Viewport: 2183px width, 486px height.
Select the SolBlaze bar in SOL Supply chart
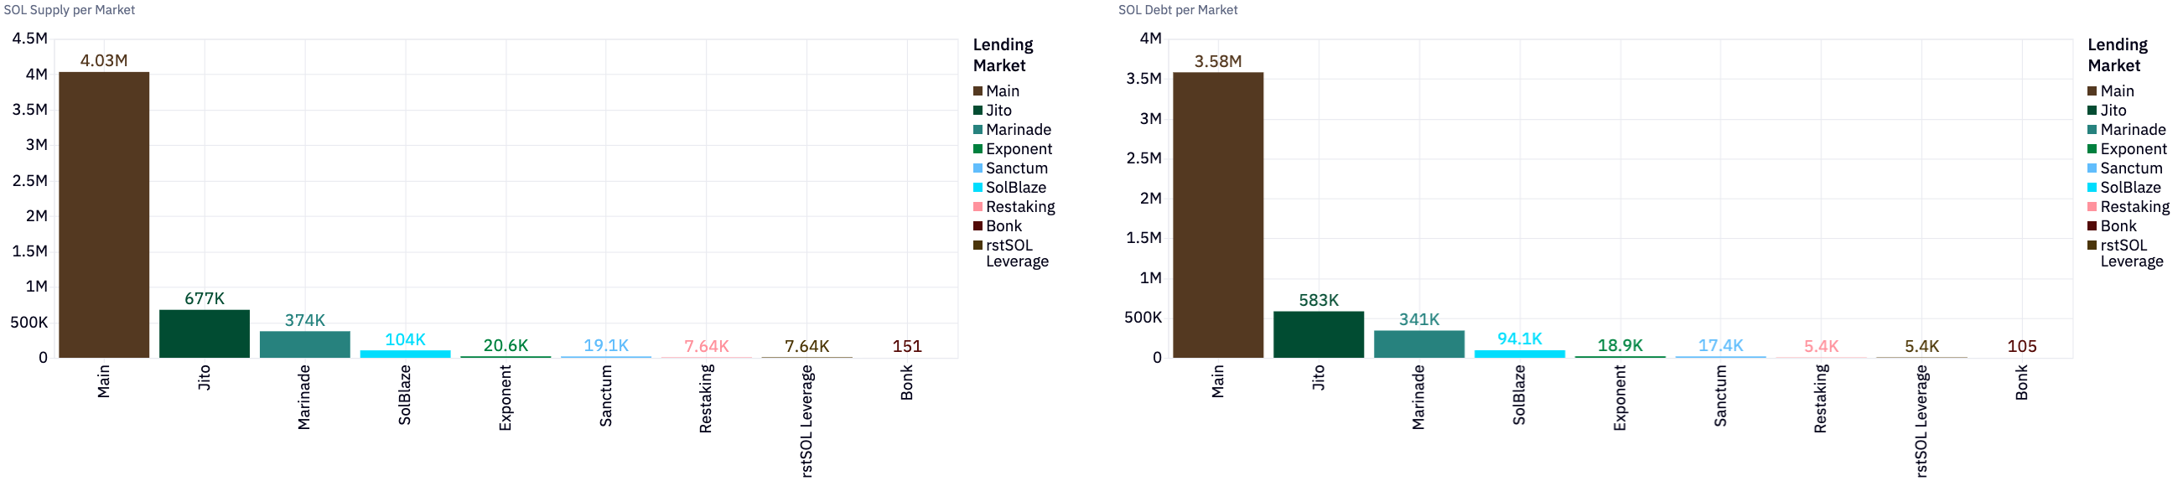tap(405, 354)
